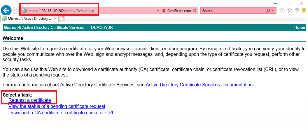The height and width of the screenshot is (130, 308).
Task: Close the browser window
Action: 302,3
